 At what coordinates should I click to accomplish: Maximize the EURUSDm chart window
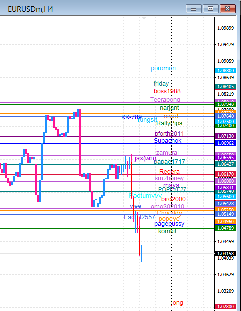click(210, 9)
